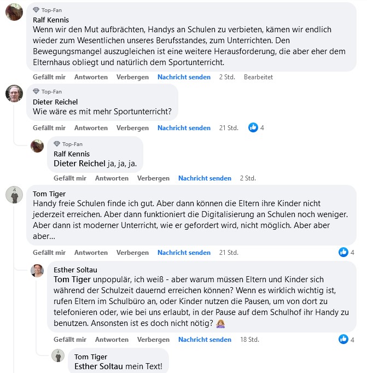
Task: Like Ralf Kennis's top comment via Gefällt mir
Action: pyautogui.click(x=49, y=77)
